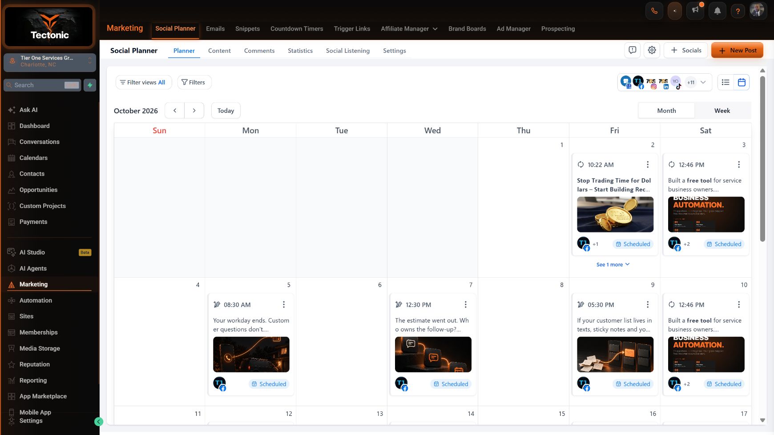Open options menu on 05:30 PM post
Viewport: 774px width, 435px height.
tap(648, 304)
